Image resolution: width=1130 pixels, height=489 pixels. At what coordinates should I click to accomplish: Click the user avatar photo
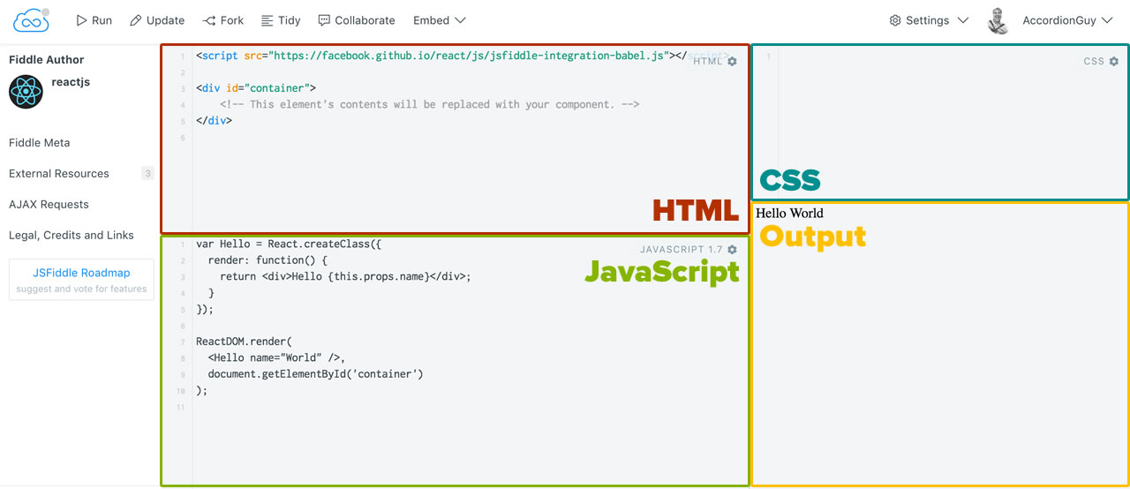[998, 20]
